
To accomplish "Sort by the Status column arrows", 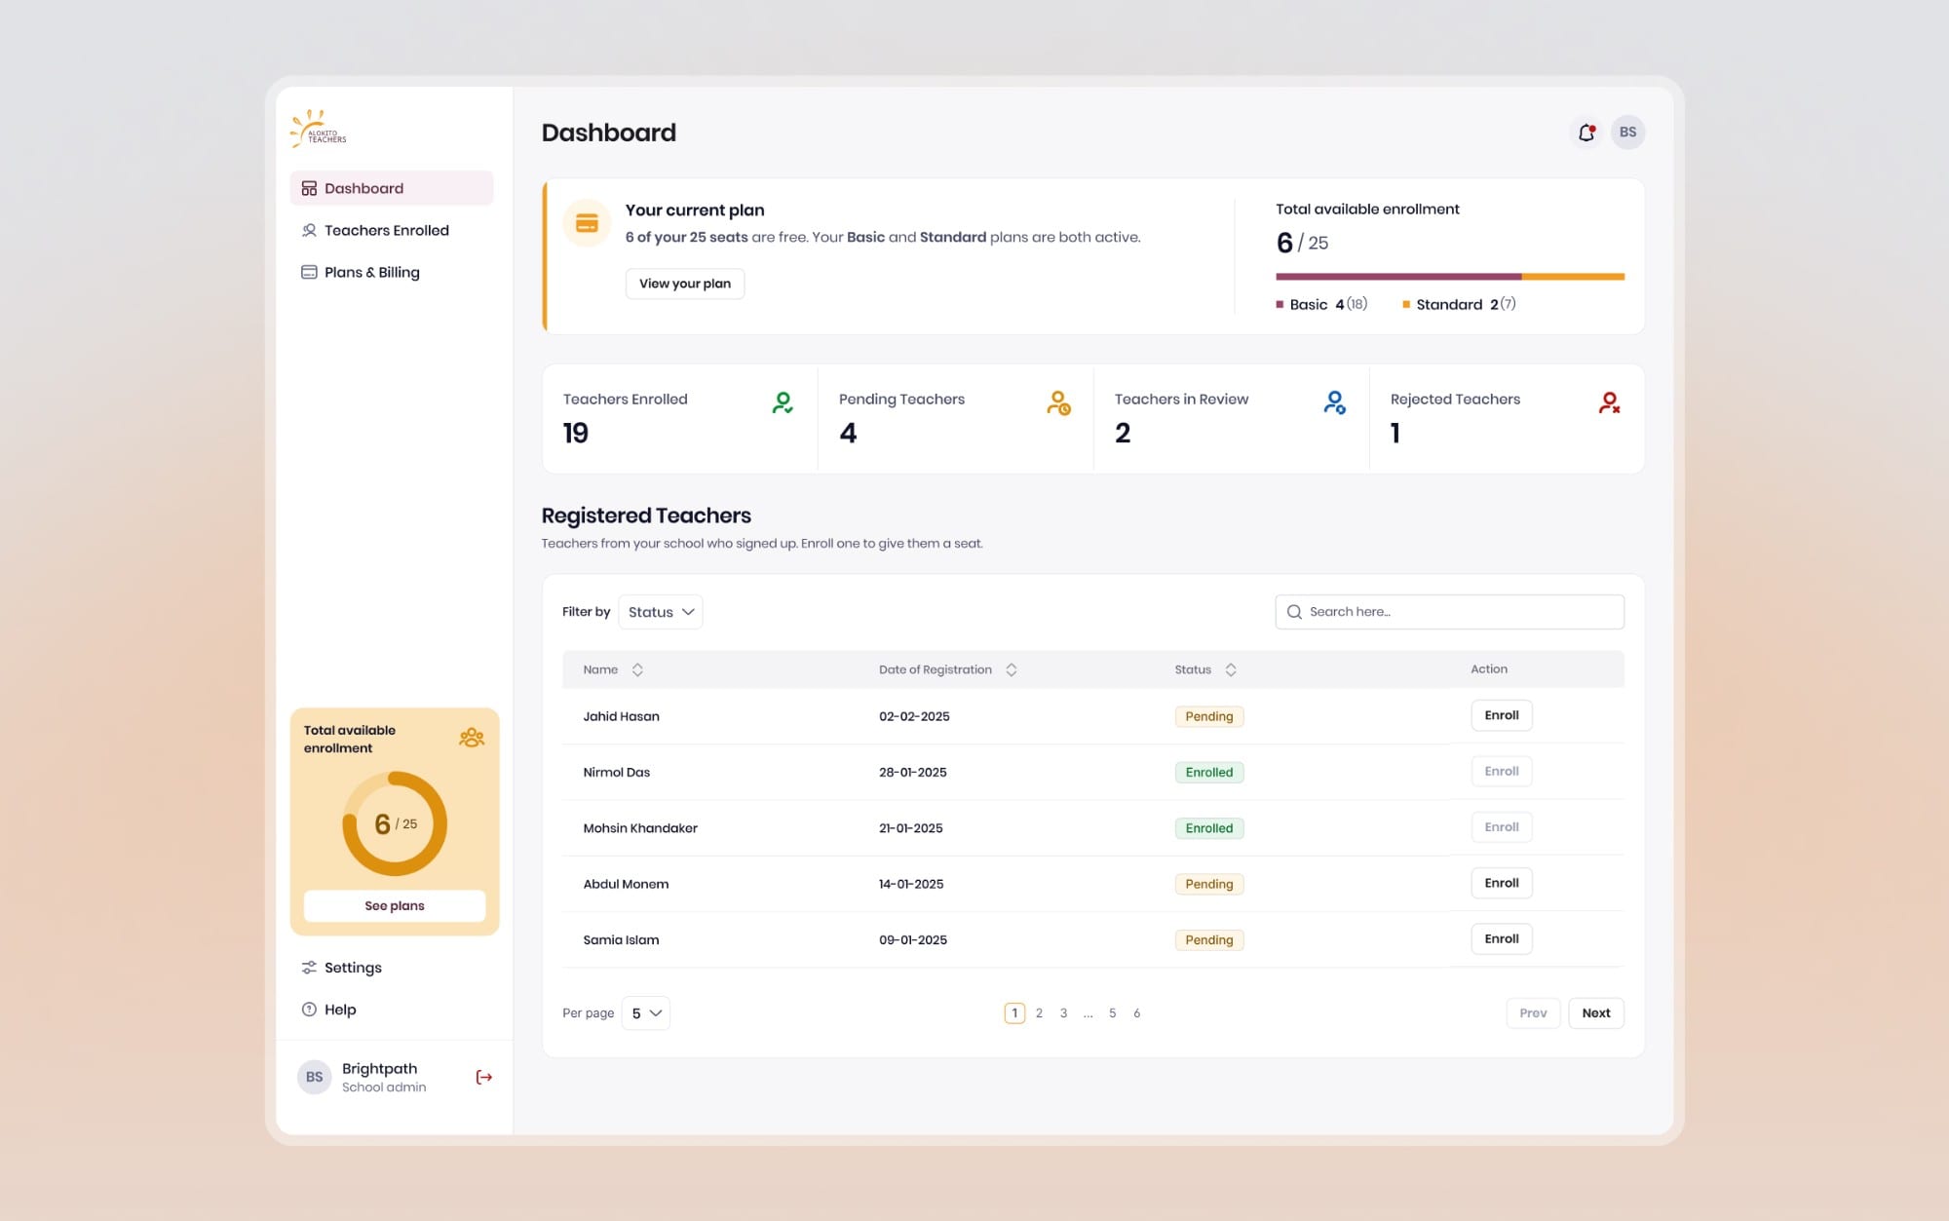I will click(1231, 669).
